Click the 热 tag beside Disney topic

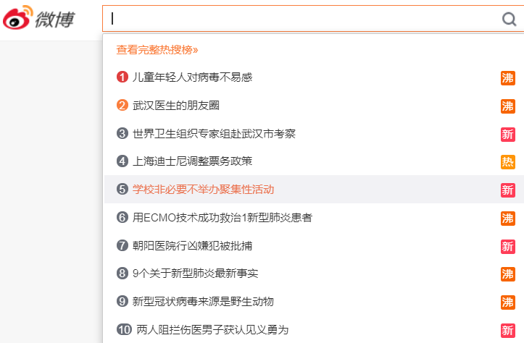(507, 162)
